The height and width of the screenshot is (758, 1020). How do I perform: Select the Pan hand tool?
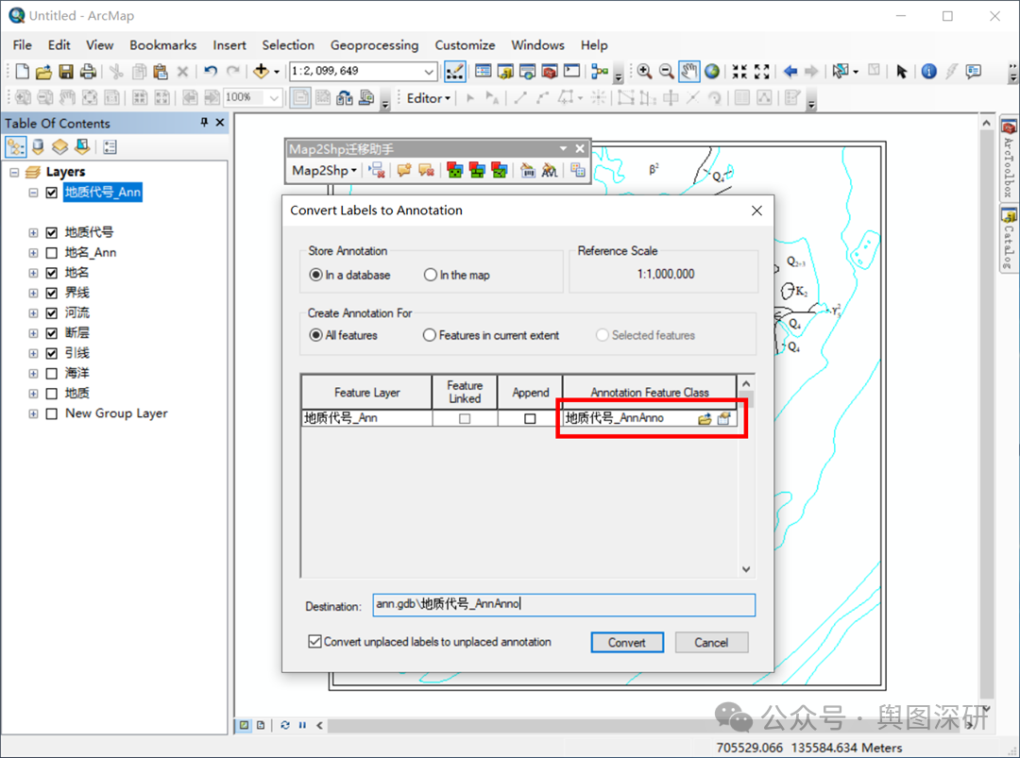pyautogui.click(x=689, y=72)
